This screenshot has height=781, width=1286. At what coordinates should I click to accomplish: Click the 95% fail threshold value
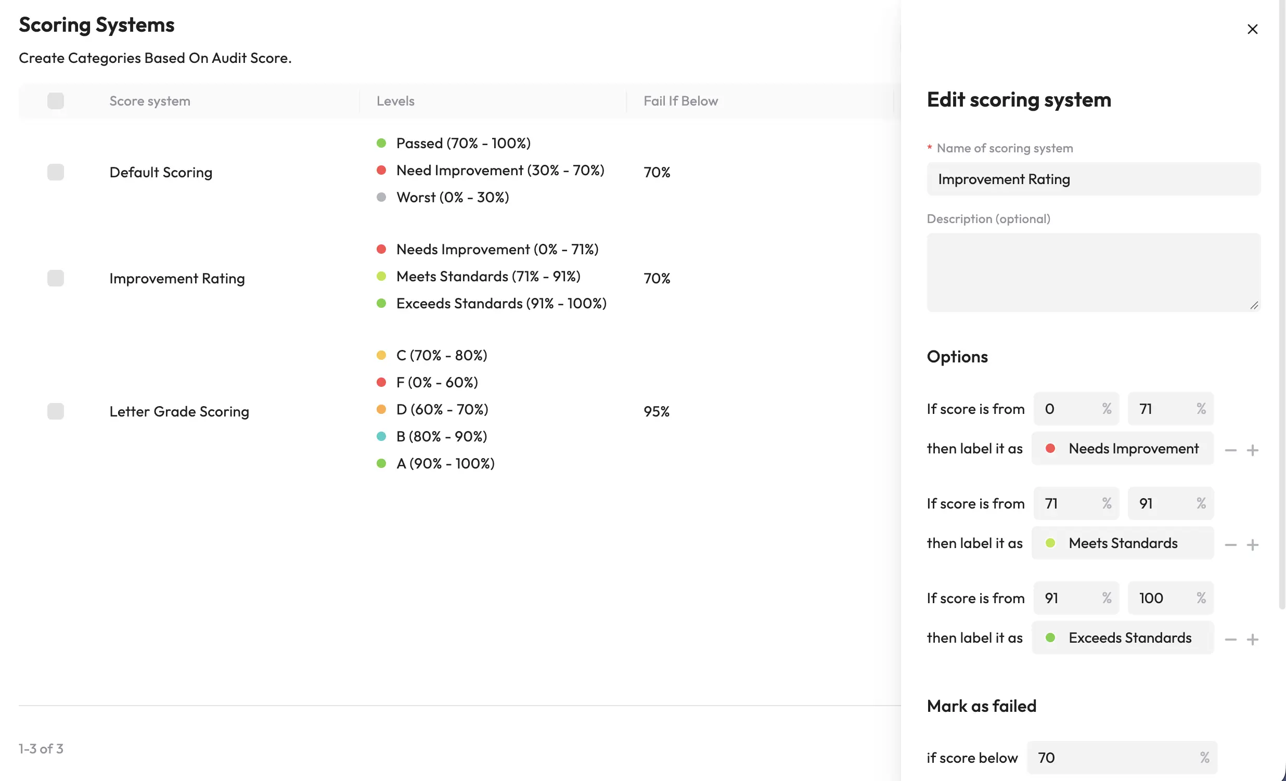(x=657, y=411)
